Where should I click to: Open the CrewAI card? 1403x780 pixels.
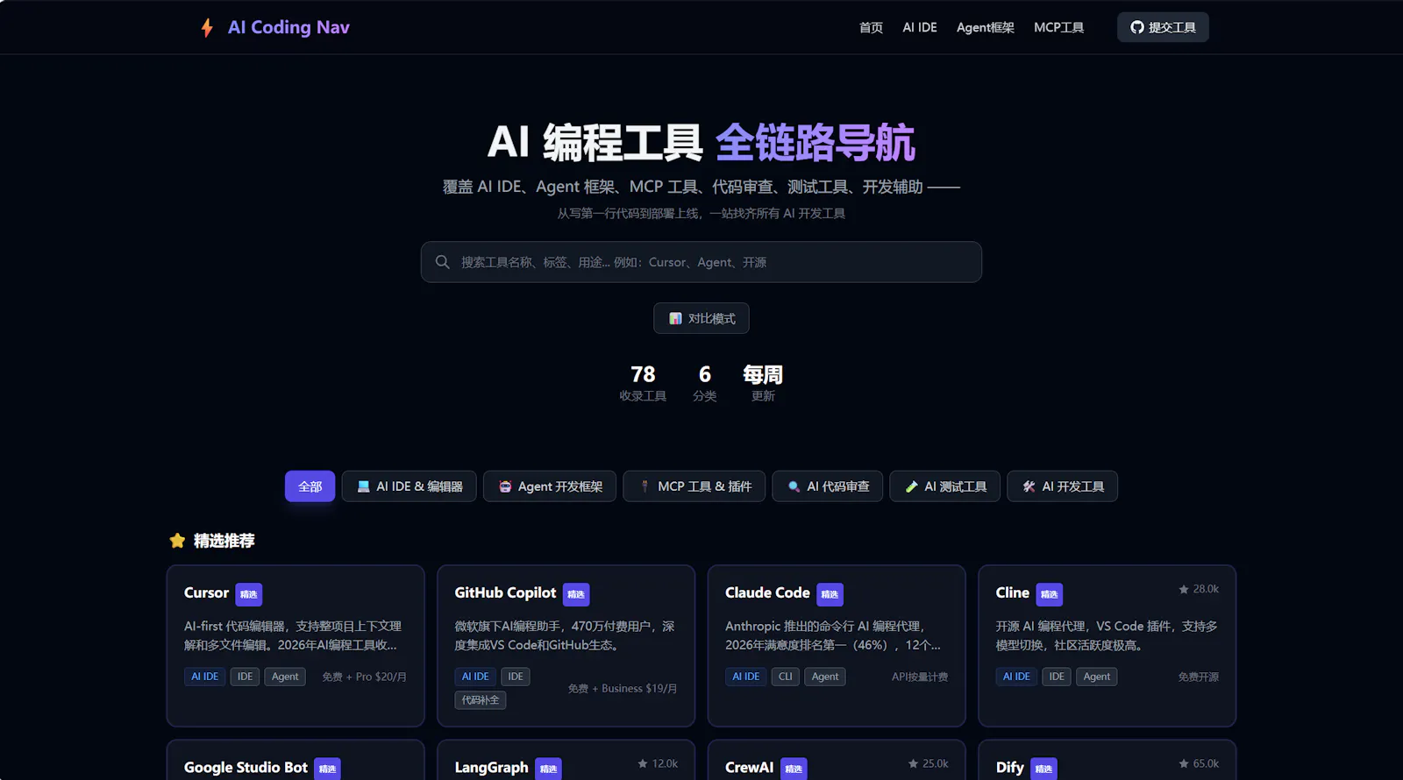click(x=837, y=760)
